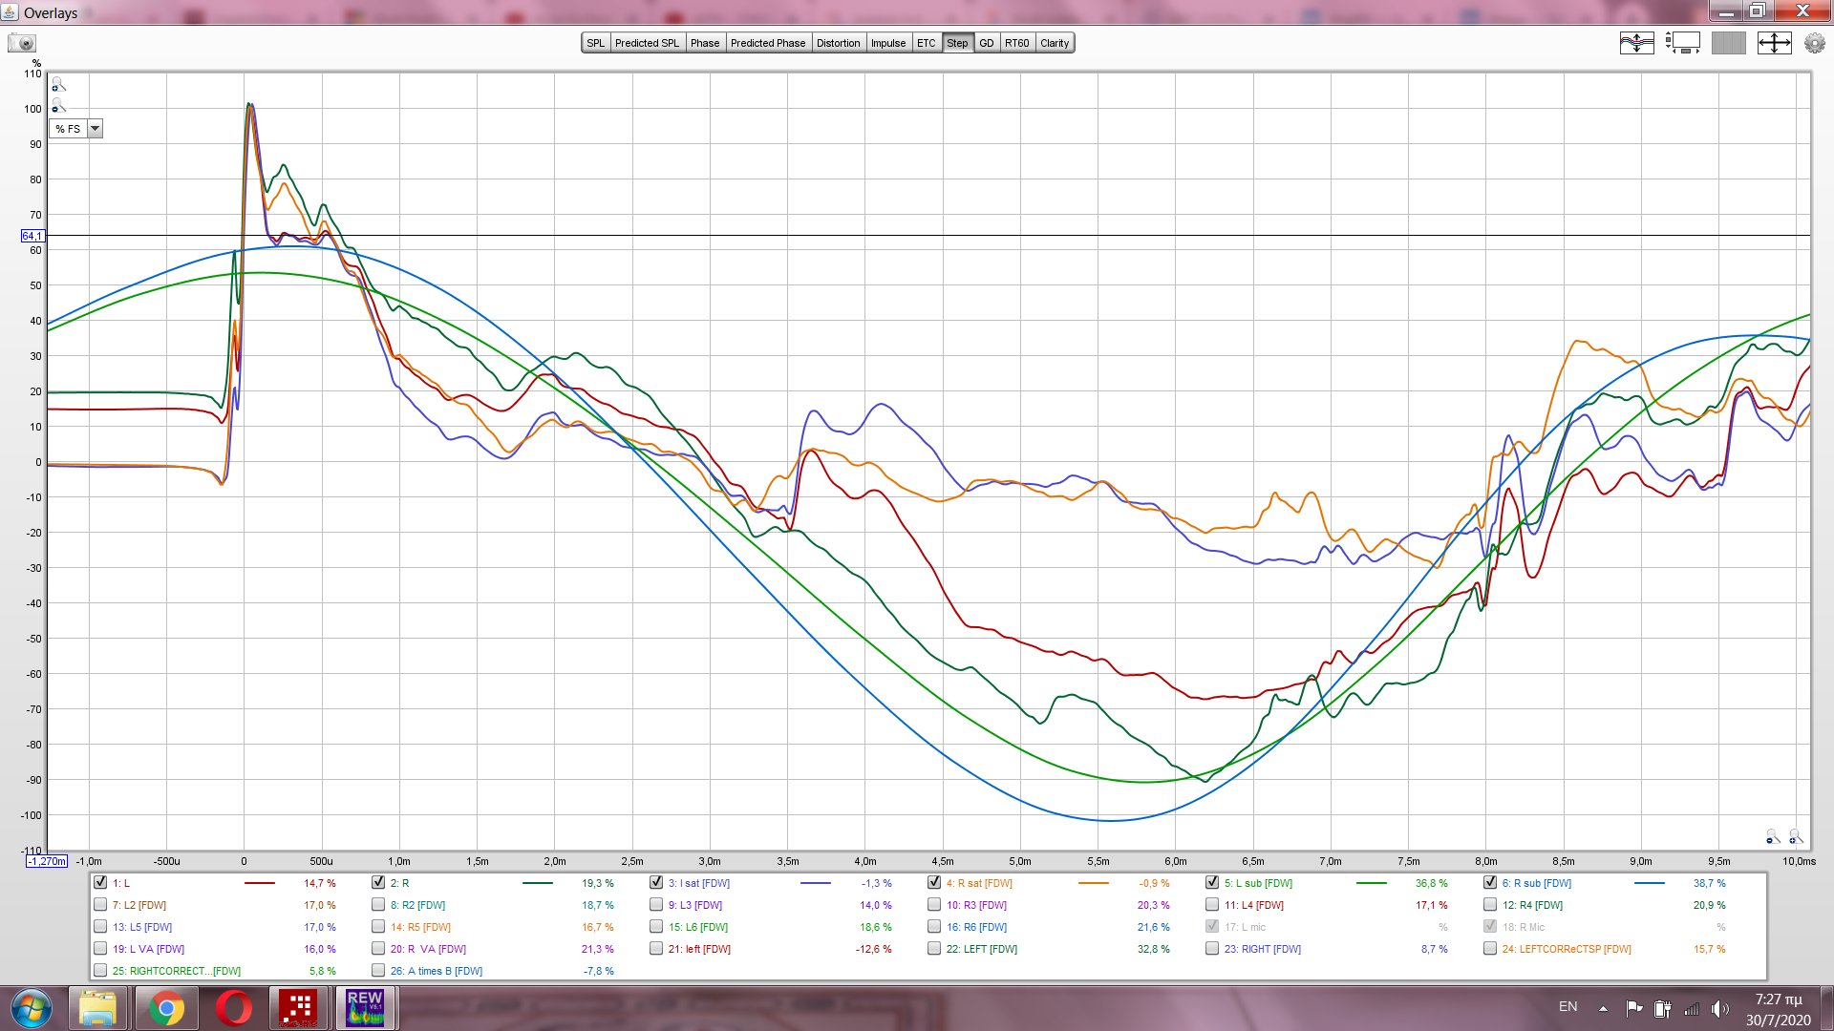Toggle the scrollbars display icon
This screenshot has height=1031, width=1834.
pyautogui.click(x=1683, y=43)
